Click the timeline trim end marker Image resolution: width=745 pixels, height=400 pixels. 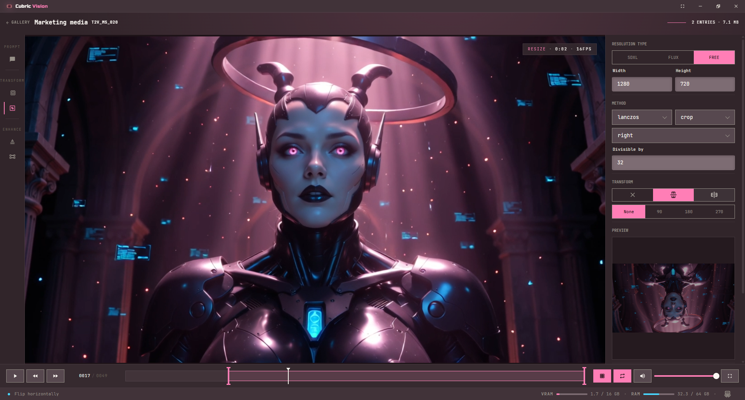click(x=584, y=376)
